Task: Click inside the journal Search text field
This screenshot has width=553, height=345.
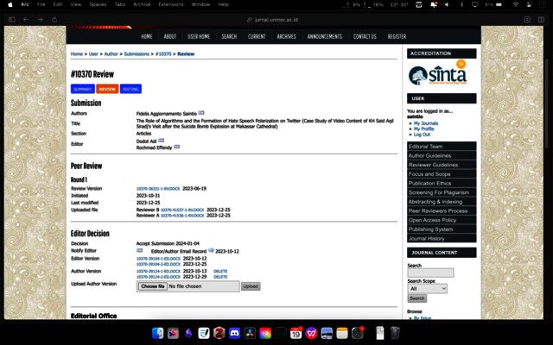Action: click(430, 273)
